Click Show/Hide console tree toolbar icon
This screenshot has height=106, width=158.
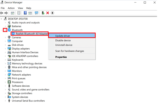click(13, 13)
